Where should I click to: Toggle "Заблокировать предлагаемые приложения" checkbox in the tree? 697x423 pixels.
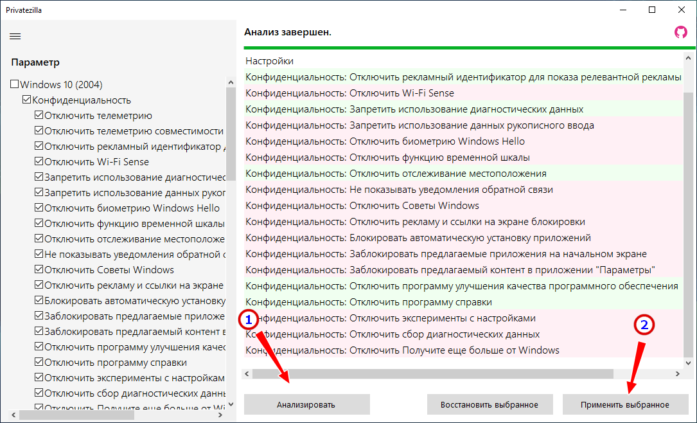(x=39, y=316)
